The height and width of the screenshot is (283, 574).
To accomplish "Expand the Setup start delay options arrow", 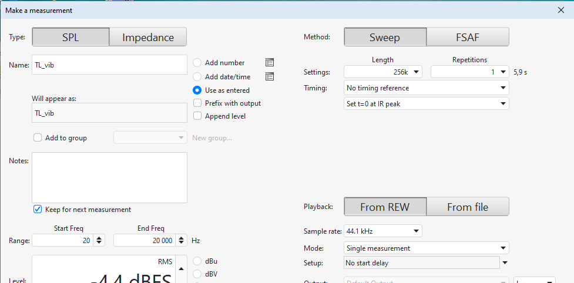I will pyautogui.click(x=505, y=262).
